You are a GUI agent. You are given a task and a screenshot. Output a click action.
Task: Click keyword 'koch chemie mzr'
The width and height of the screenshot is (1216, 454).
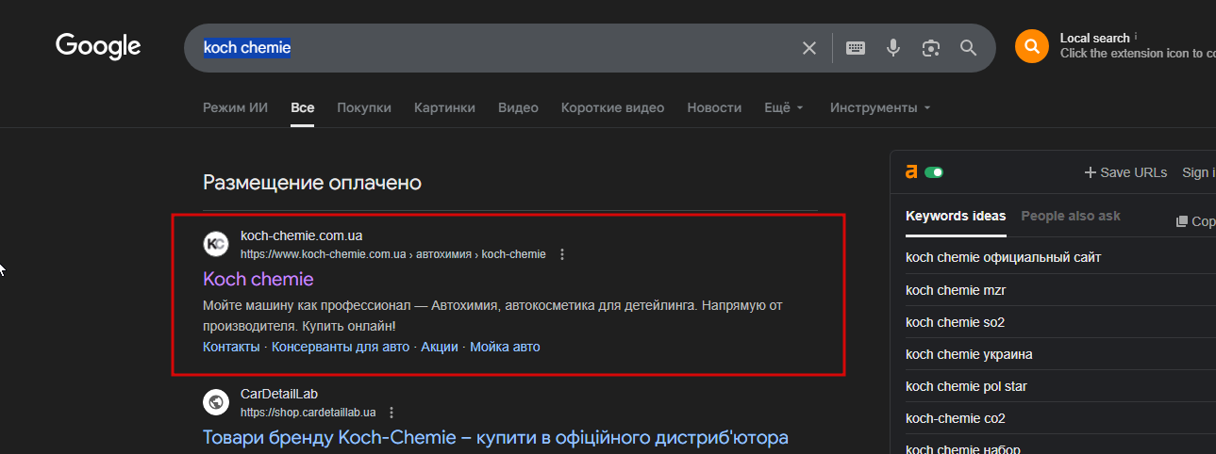pos(956,290)
